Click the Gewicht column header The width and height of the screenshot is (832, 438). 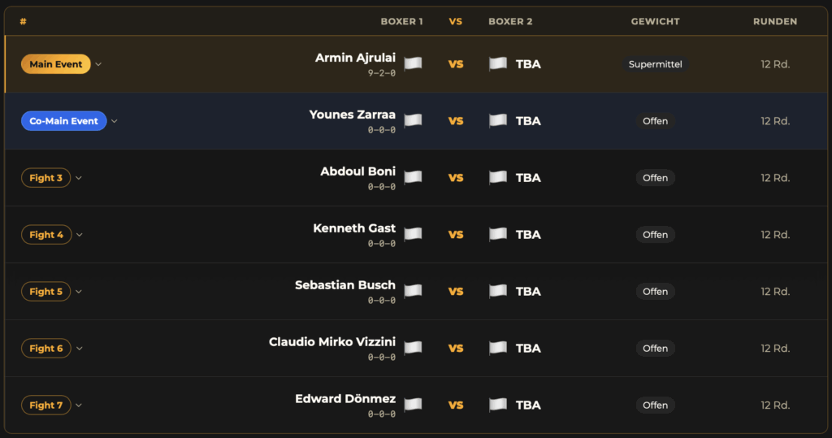(655, 21)
